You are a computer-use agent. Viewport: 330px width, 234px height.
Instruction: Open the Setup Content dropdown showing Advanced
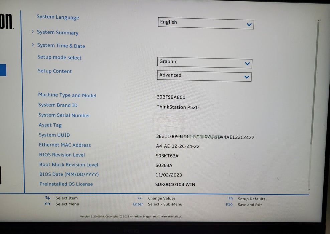204,76
